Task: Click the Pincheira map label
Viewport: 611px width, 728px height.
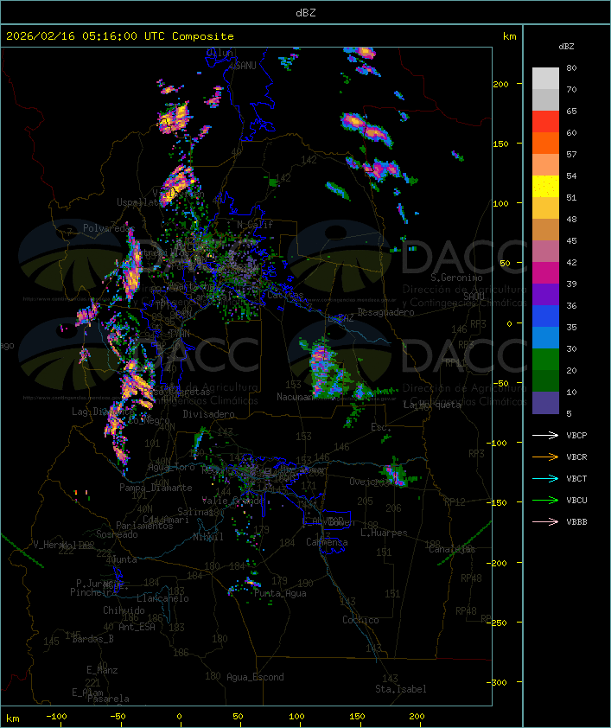Action: 93,592
